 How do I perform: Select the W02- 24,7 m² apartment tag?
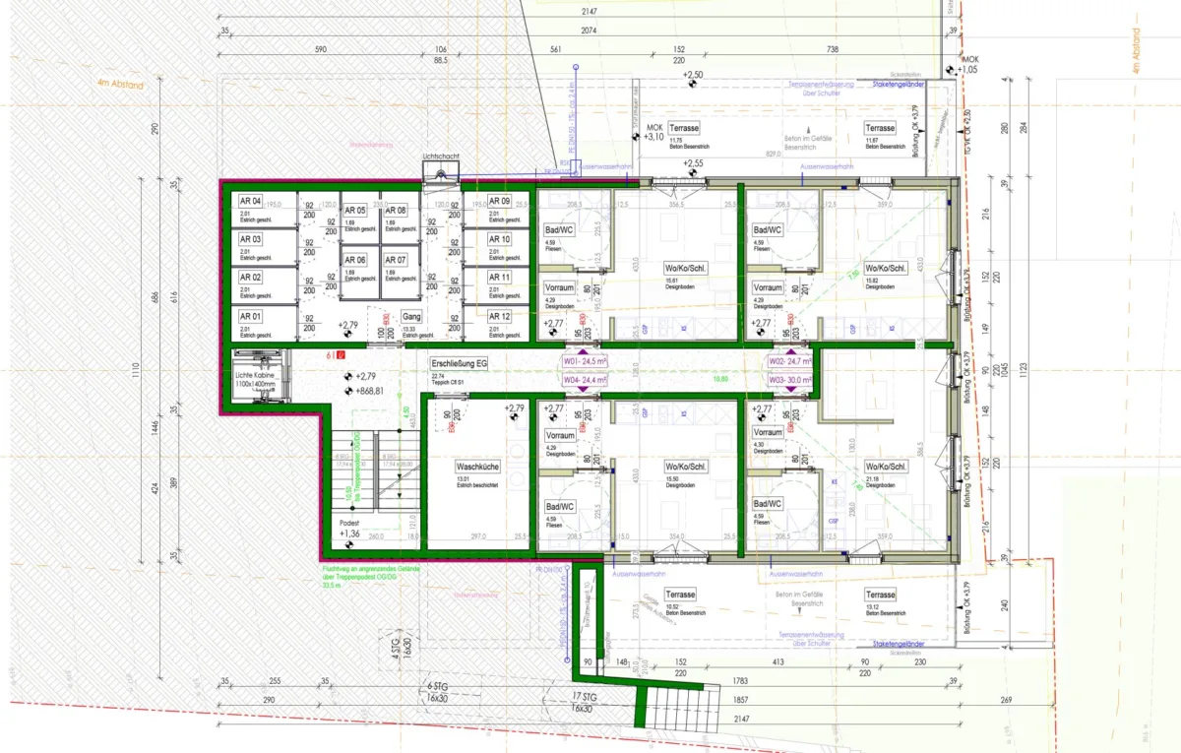[790, 361]
